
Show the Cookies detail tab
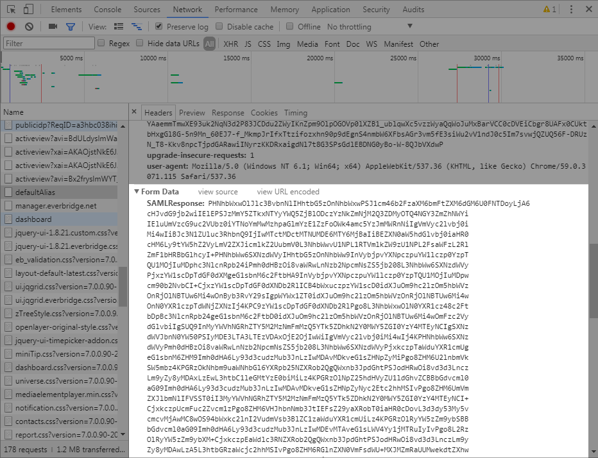click(x=264, y=112)
